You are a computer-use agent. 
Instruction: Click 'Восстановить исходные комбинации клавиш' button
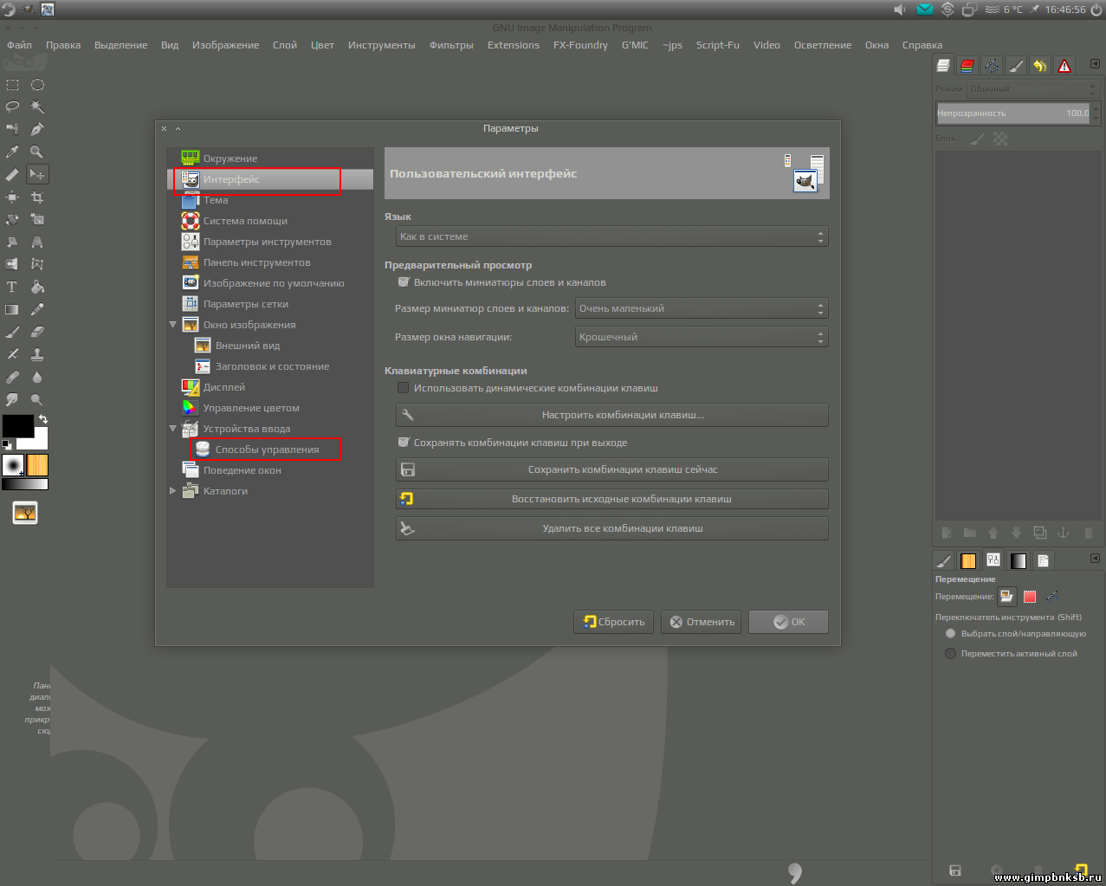(x=612, y=499)
